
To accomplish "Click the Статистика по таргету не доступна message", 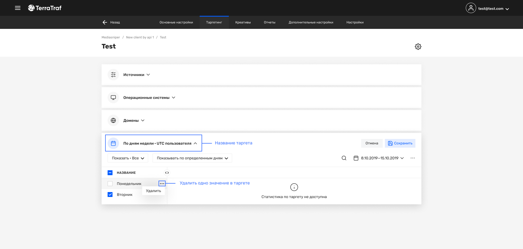I will click(x=294, y=197).
